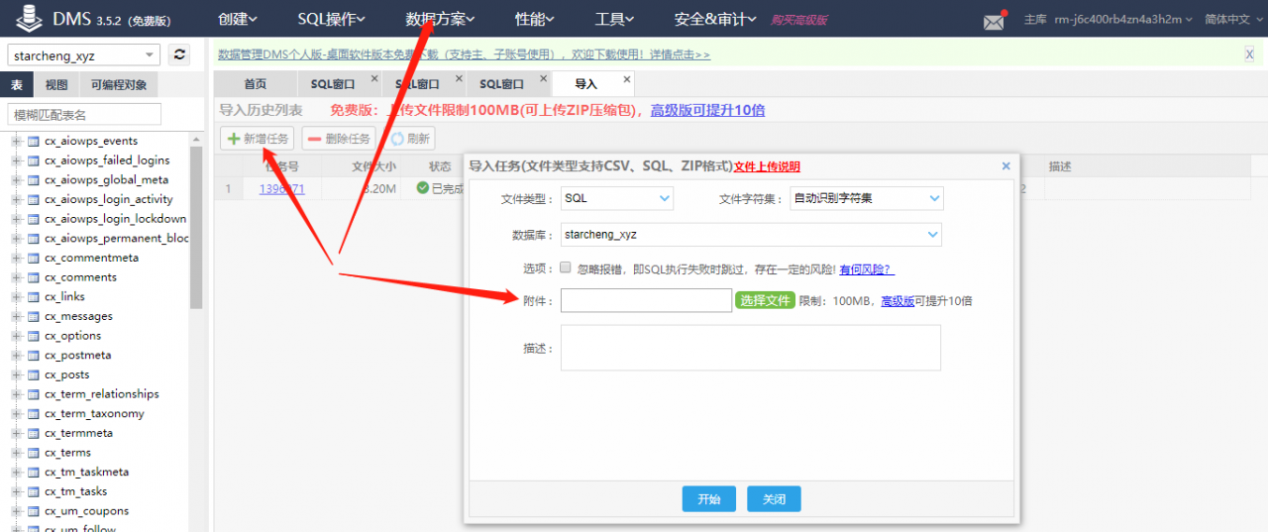
Task: Enable the 忽略报错 checkbox
Action: [565, 267]
